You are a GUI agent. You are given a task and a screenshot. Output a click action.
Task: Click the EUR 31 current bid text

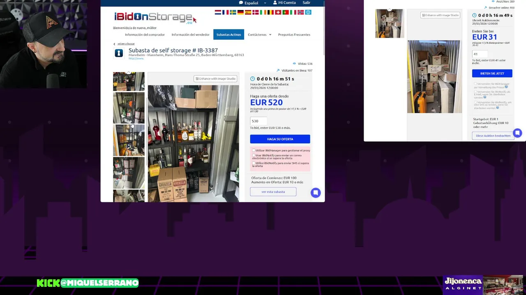pos(484,37)
